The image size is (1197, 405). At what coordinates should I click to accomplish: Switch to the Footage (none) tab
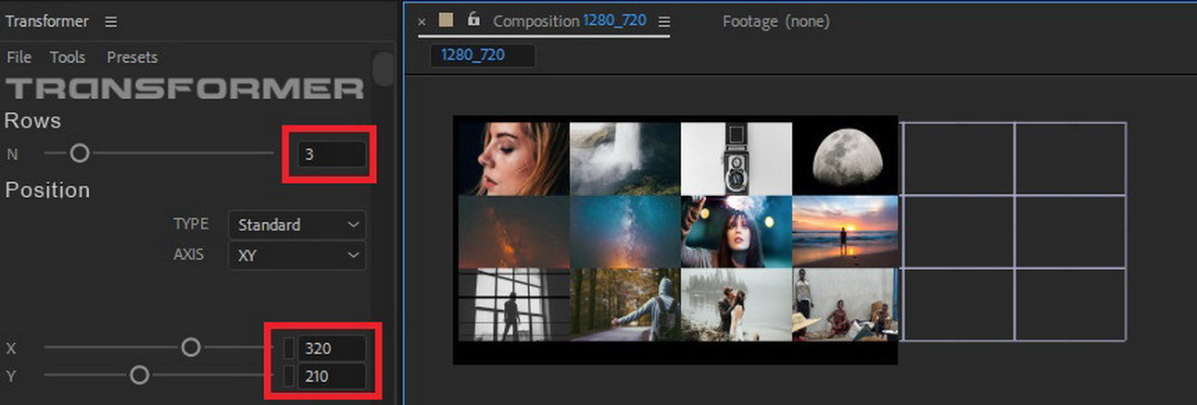(x=775, y=20)
